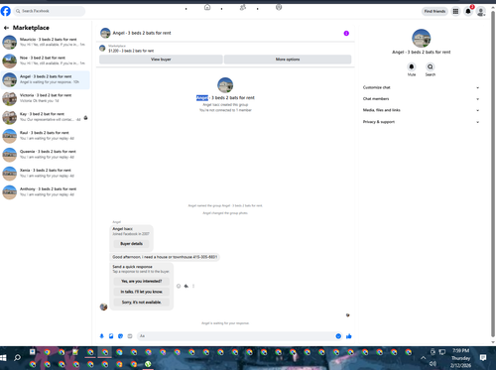496x370 pixels.
Task: Click the Aa message input field
Action: (236, 336)
